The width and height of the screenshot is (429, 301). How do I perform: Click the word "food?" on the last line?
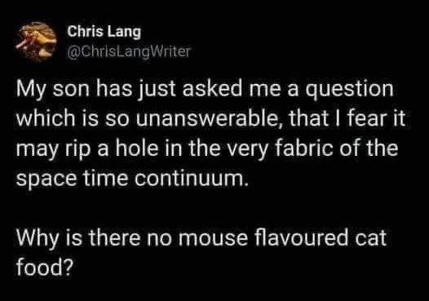coord(45,267)
